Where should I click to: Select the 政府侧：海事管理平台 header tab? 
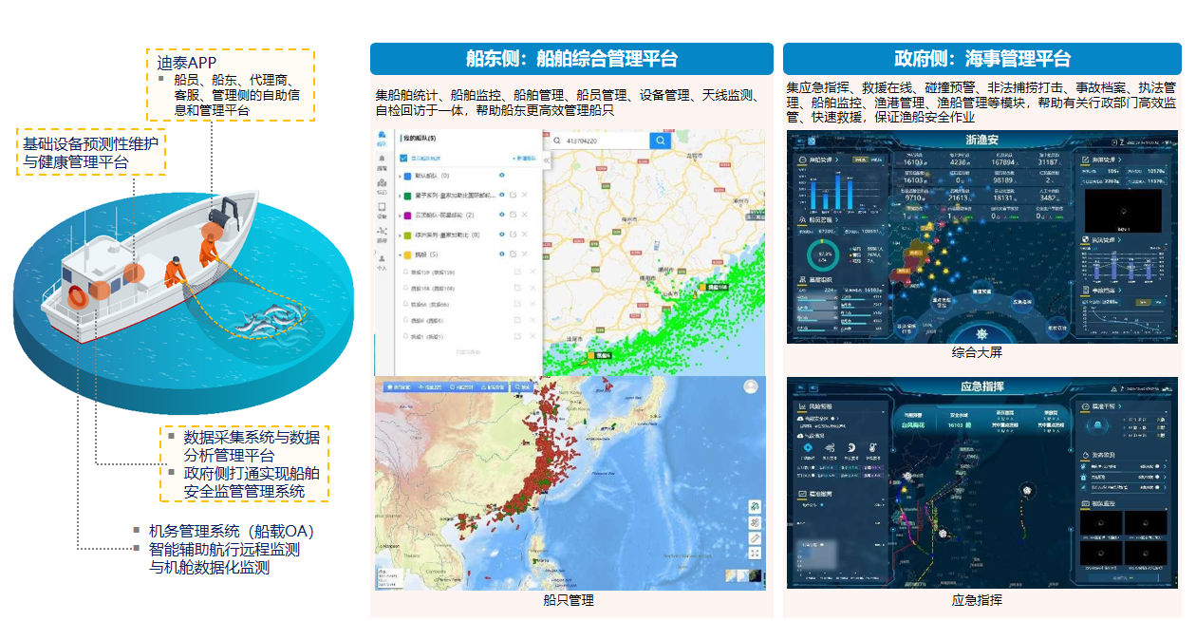981,59
